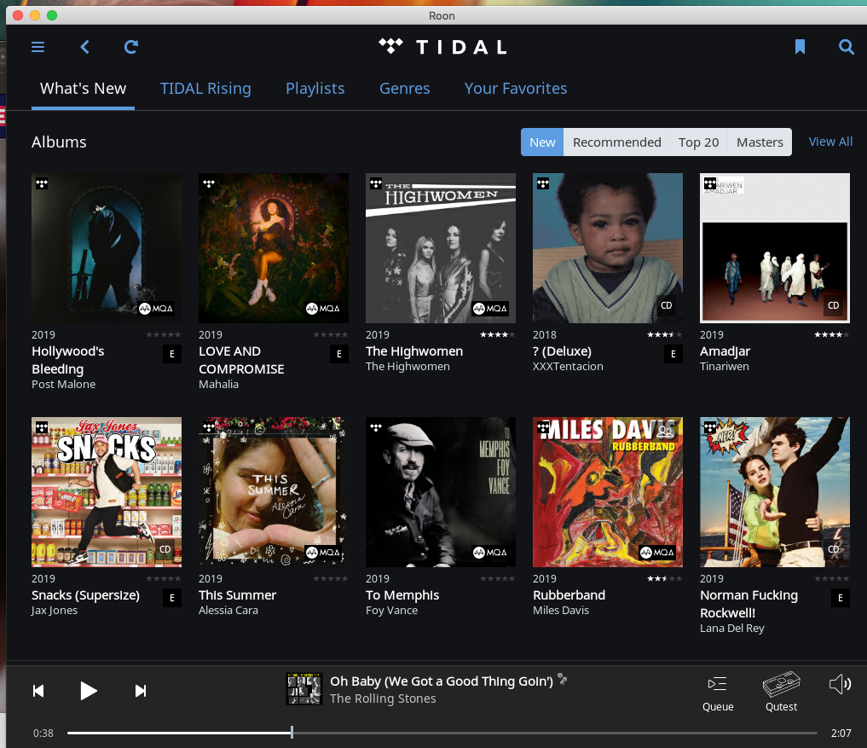867x748 pixels.
Task: Click CD badge on Snacks cover
Action: [165, 549]
